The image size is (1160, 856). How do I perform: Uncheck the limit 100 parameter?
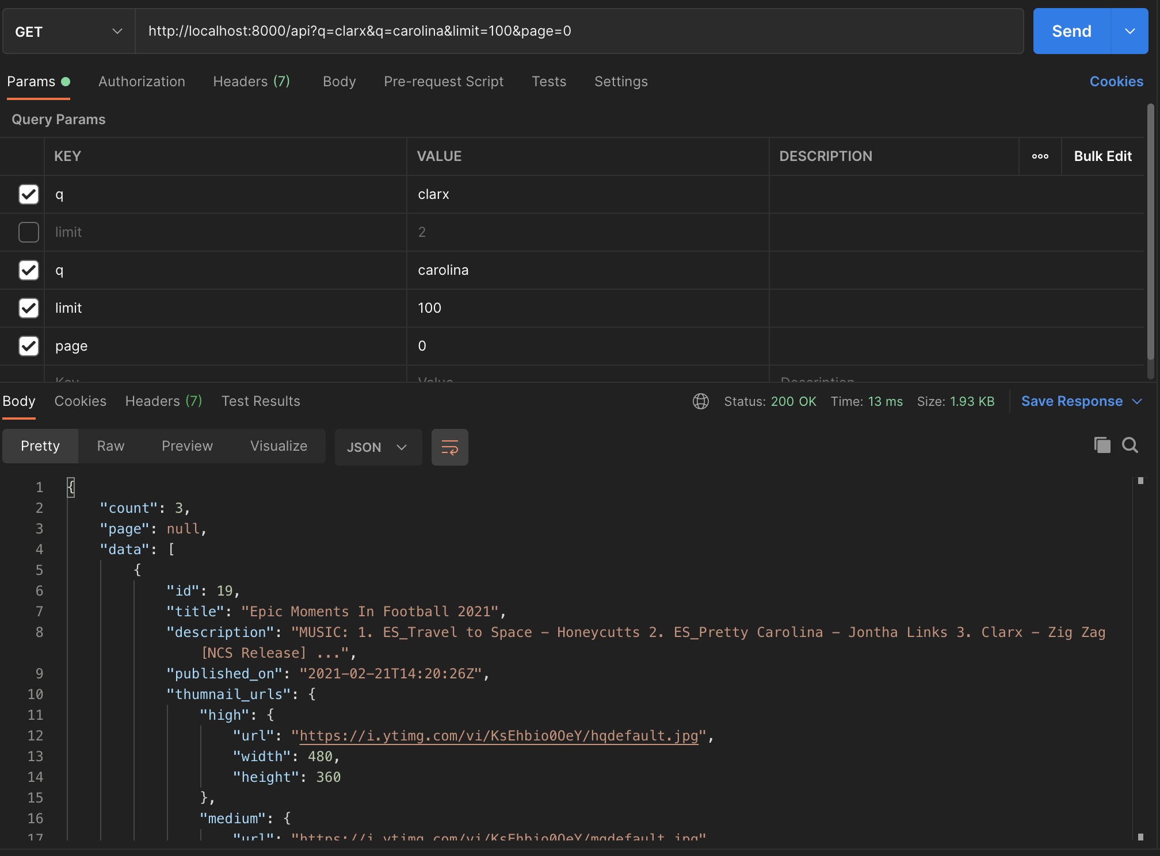(x=29, y=308)
